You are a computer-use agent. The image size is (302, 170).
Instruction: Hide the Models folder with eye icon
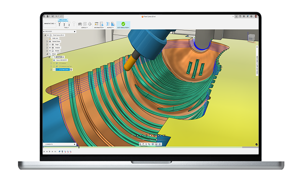coord(49,51)
